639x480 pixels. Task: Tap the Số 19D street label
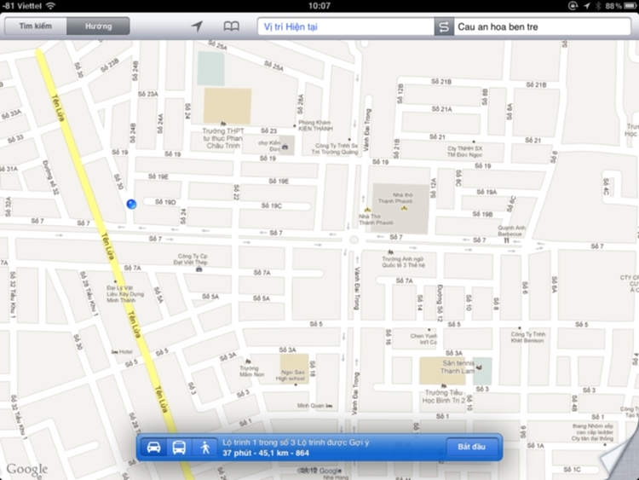pos(165,202)
